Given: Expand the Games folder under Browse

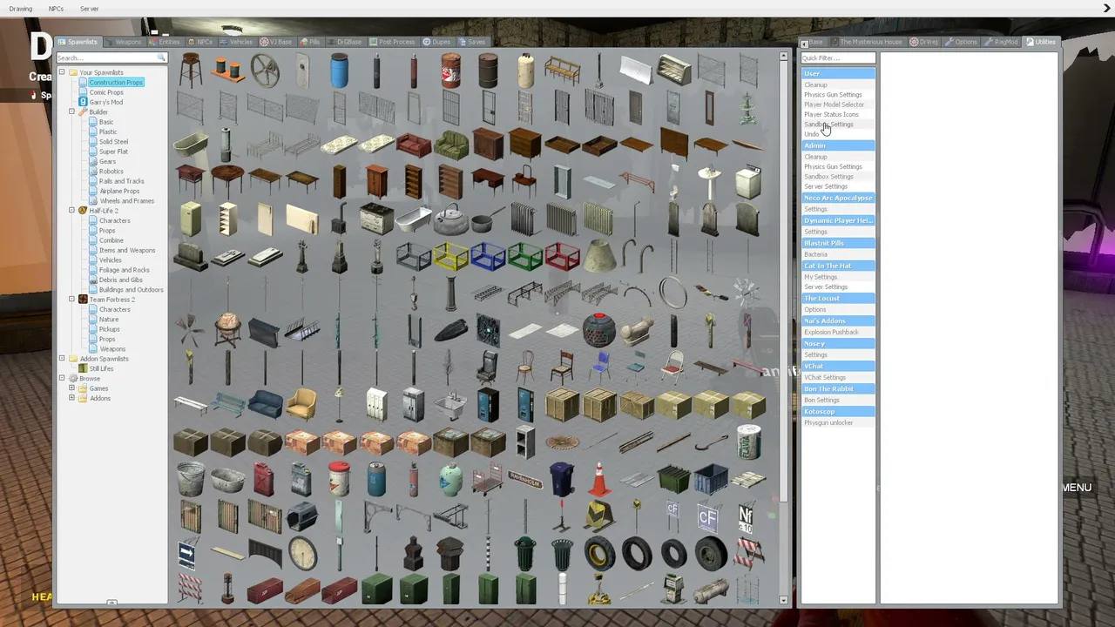Looking at the screenshot, I should [x=71, y=388].
